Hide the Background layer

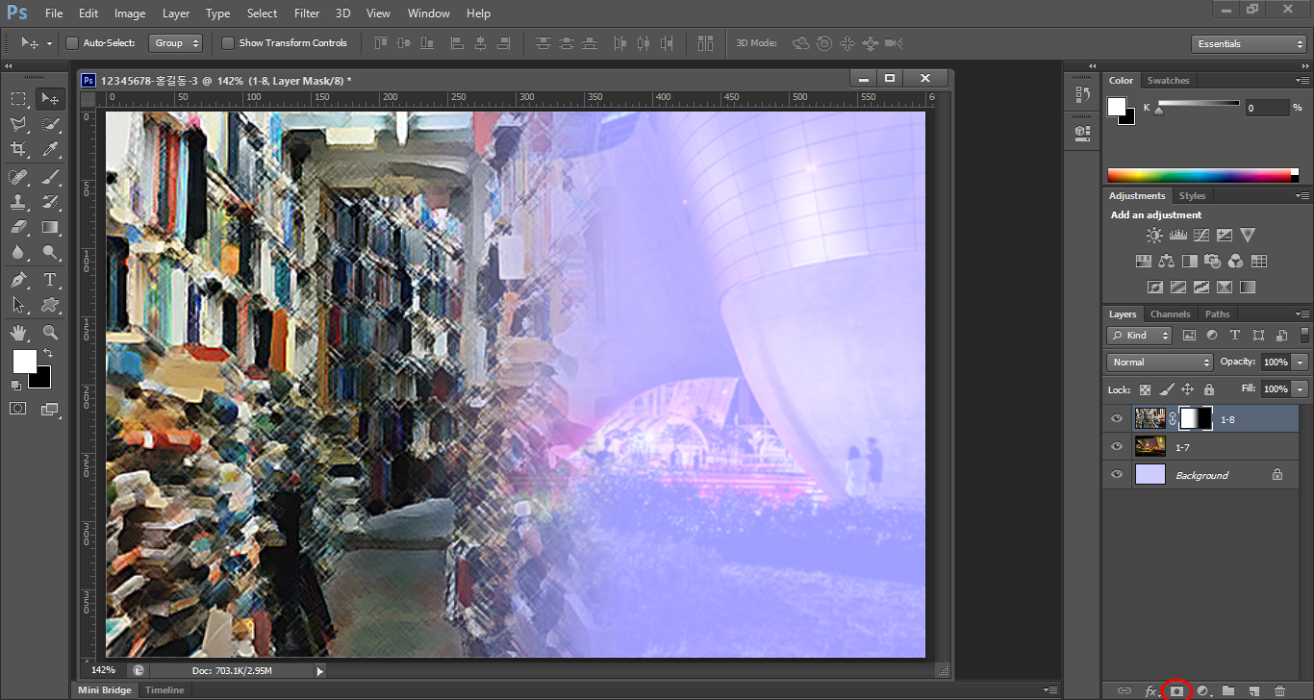coord(1117,474)
